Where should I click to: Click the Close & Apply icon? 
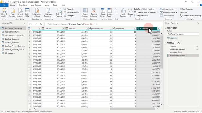(x=4, y=10)
